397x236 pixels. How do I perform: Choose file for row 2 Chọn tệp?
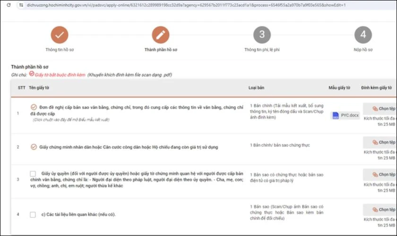point(380,143)
